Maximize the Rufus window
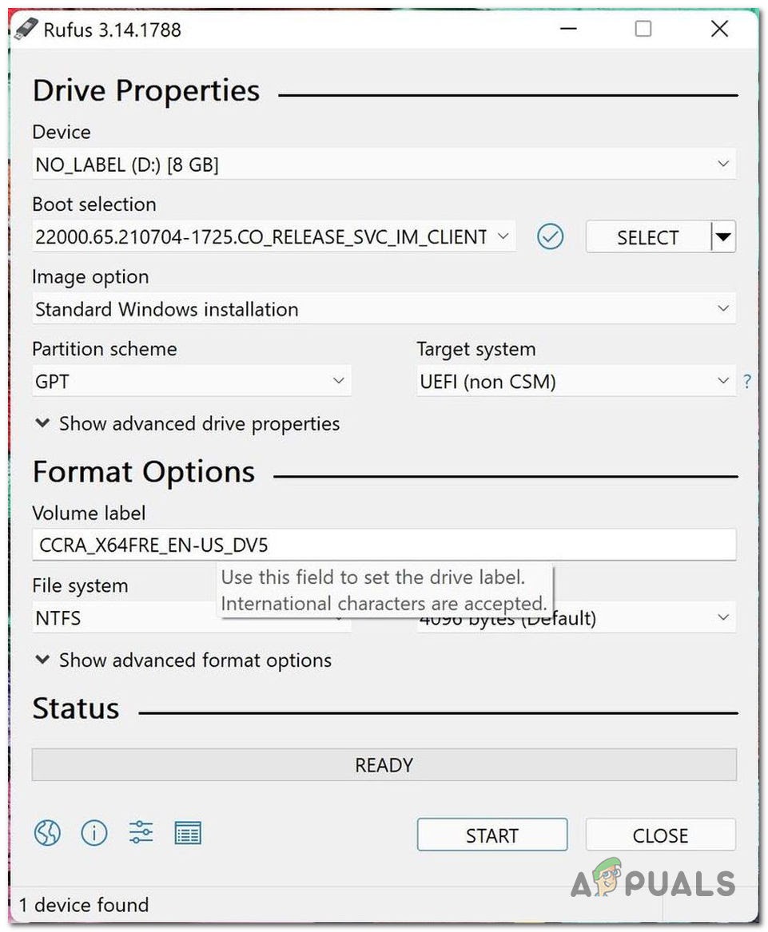768x932 pixels. coord(643,29)
